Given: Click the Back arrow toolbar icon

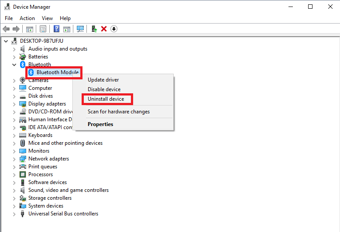Looking at the screenshot, I should (x=6, y=29).
